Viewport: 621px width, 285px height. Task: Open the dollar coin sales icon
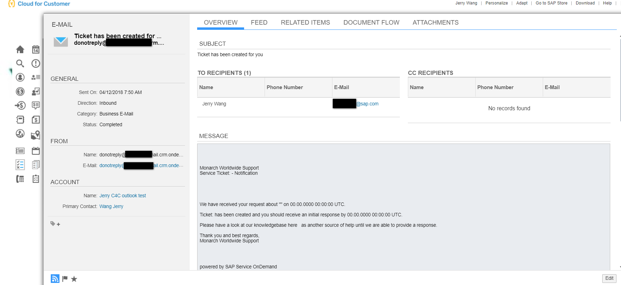[x=20, y=92]
